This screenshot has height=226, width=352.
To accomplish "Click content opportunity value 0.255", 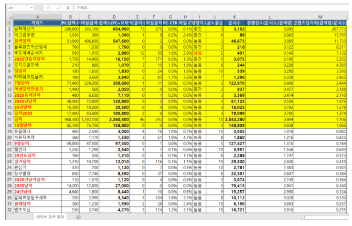I will click(320, 210).
